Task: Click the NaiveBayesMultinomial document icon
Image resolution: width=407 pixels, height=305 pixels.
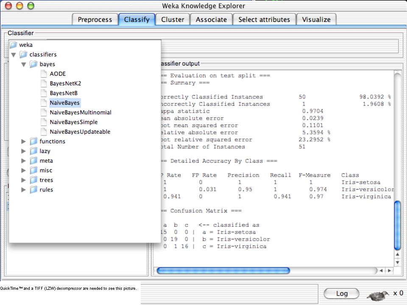Action: click(44, 112)
